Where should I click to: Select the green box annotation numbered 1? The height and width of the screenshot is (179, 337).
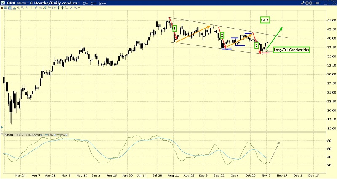(x=174, y=28)
